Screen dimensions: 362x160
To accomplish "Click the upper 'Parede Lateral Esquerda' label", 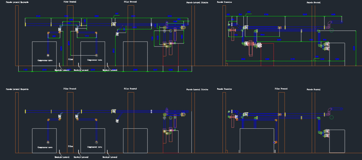I will click(x=17, y=2).
